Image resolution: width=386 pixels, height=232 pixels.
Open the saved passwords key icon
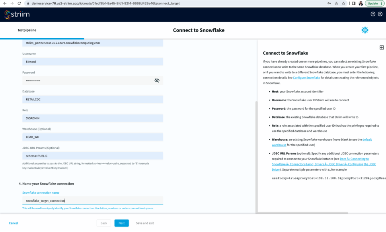pos(328,3)
